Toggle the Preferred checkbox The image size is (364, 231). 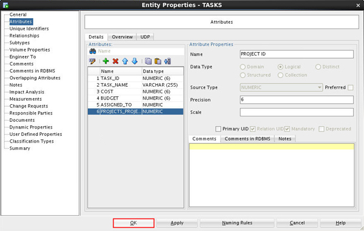(351, 87)
